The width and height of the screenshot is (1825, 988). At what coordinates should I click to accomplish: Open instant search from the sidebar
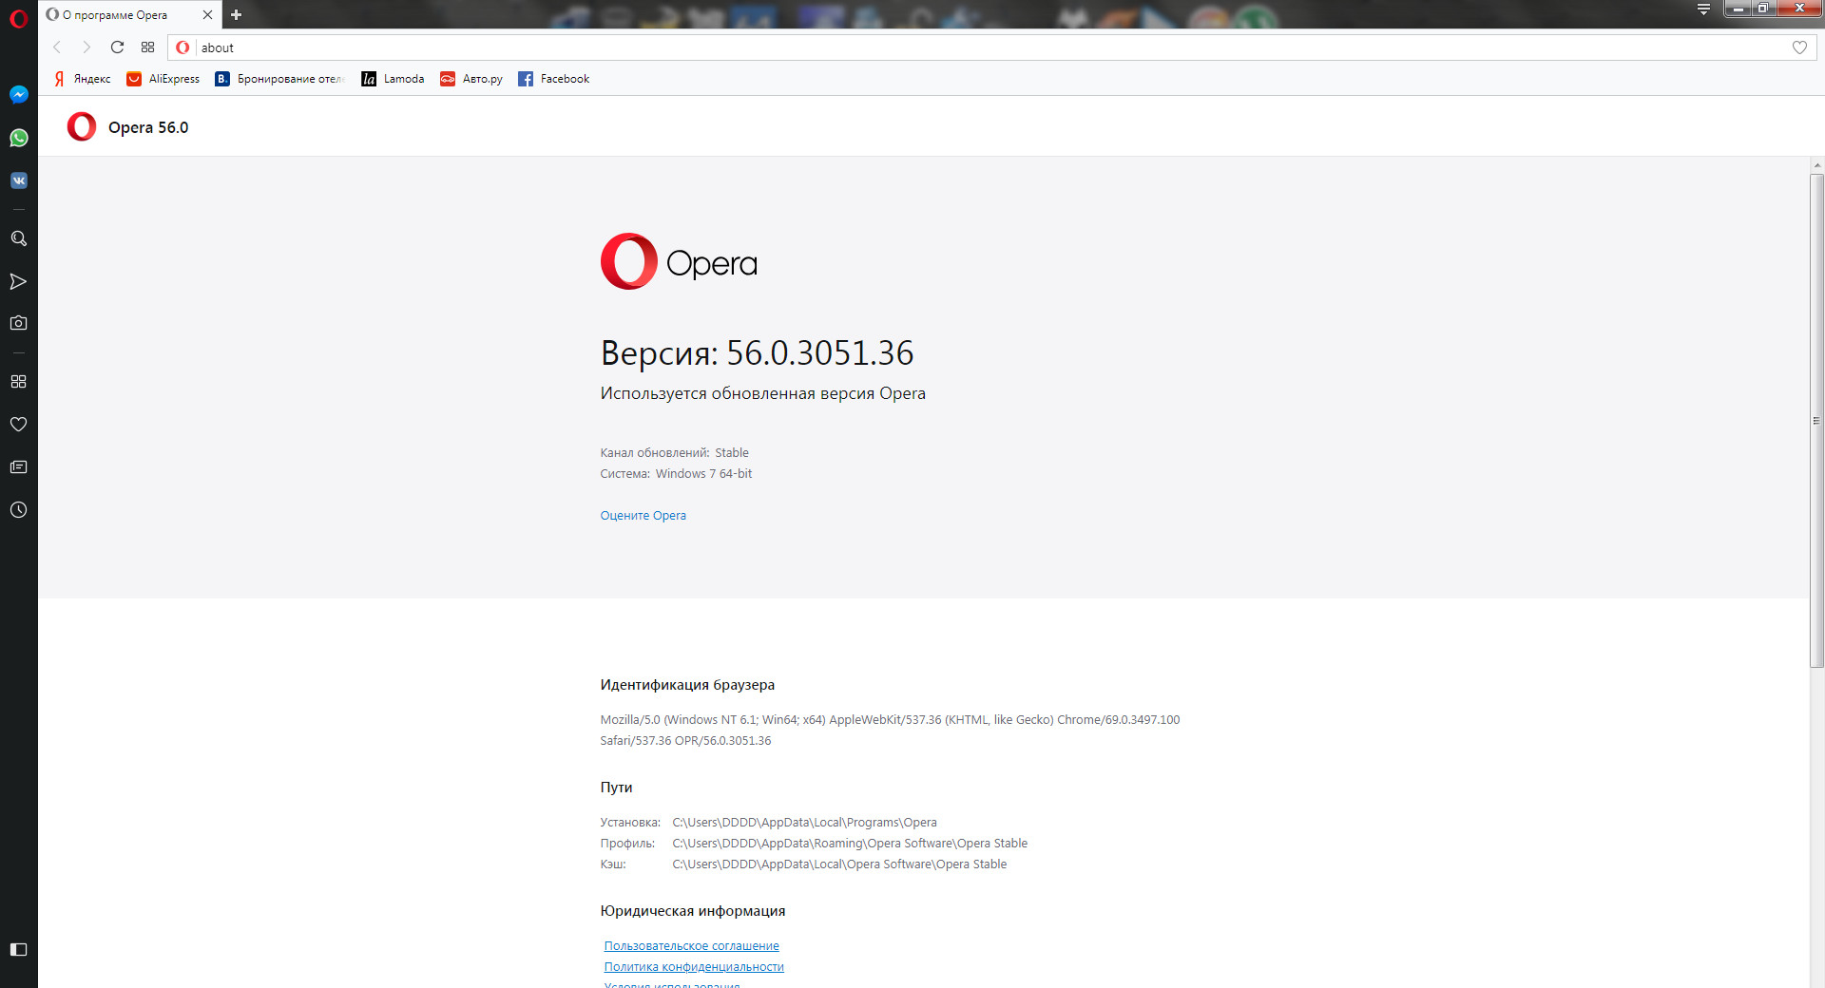pyautogui.click(x=18, y=238)
